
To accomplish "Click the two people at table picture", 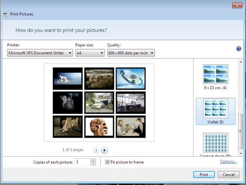I will coord(131,127).
